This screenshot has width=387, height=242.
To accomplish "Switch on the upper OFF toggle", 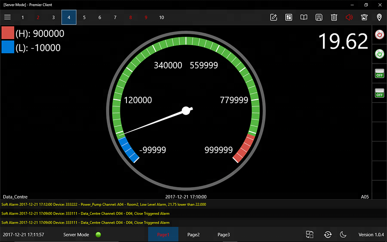I will coord(379,73).
